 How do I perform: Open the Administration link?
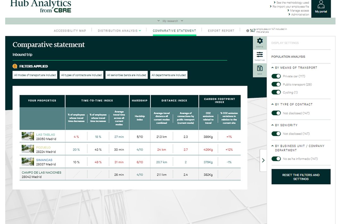(x=300, y=14)
